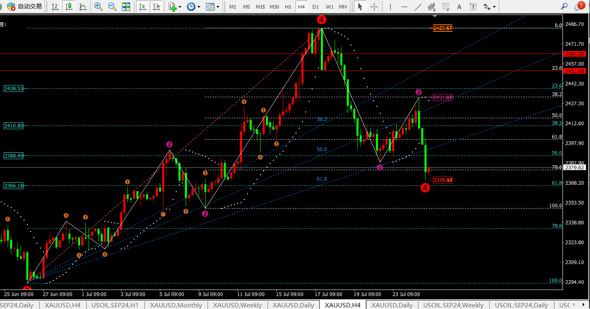The width and height of the screenshot is (590, 309).
Task: Toggle chart auto scroll
Action: [142, 6]
